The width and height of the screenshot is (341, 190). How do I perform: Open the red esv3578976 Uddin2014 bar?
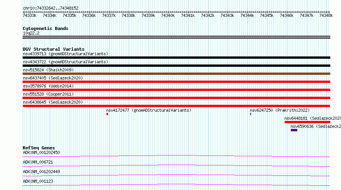(x=176, y=90)
